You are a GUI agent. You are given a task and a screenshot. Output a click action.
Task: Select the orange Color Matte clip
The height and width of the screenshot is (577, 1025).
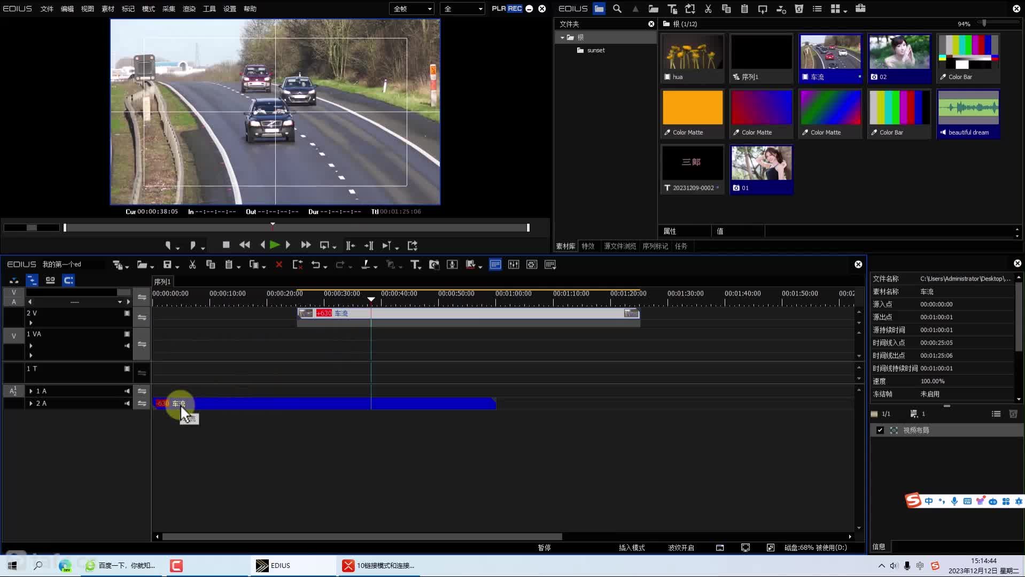click(x=693, y=114)
